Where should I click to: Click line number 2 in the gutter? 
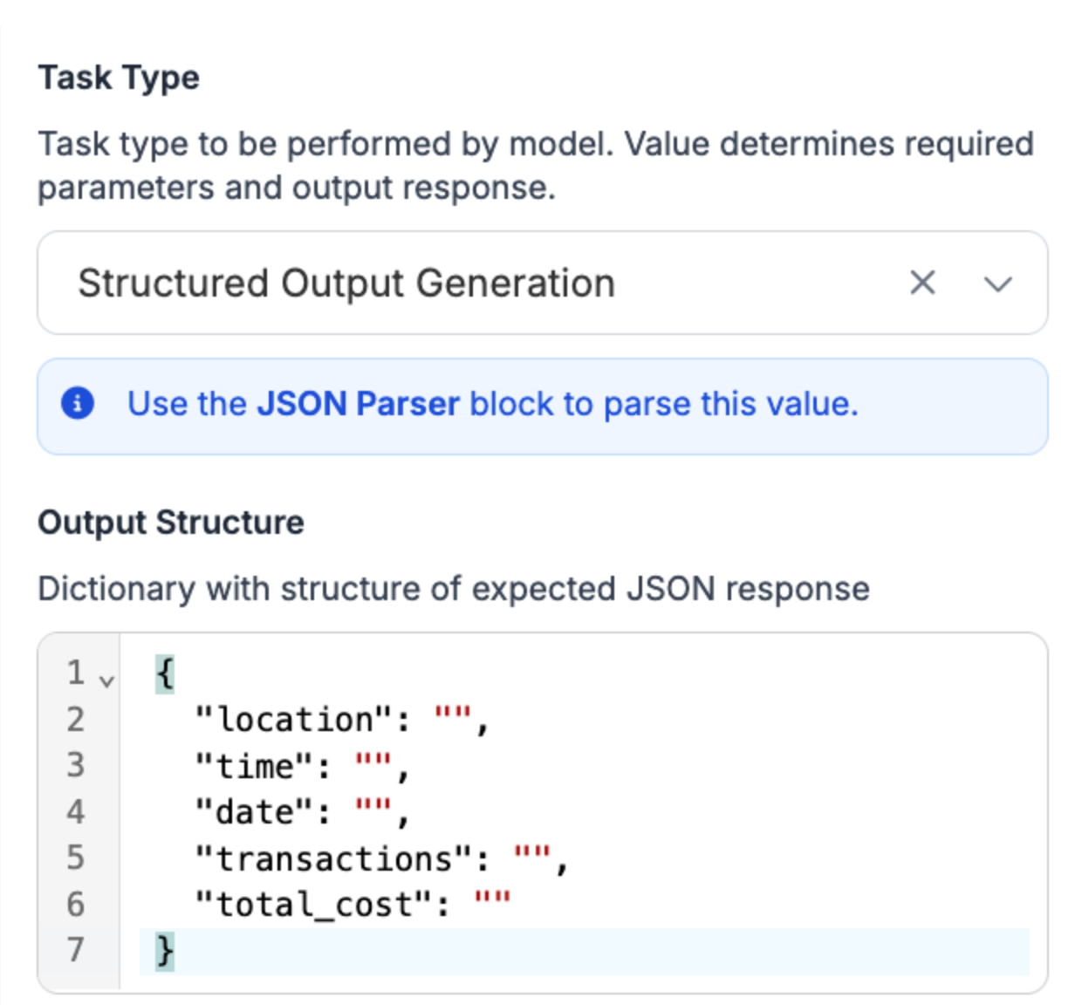(x=76, y=720)
